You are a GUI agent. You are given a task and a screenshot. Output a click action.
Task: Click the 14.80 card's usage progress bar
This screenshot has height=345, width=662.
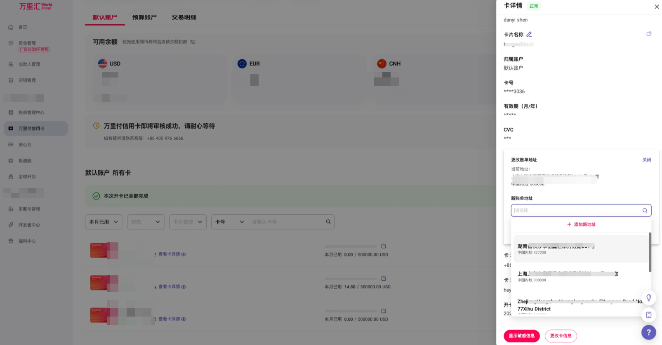coord(351,279)
